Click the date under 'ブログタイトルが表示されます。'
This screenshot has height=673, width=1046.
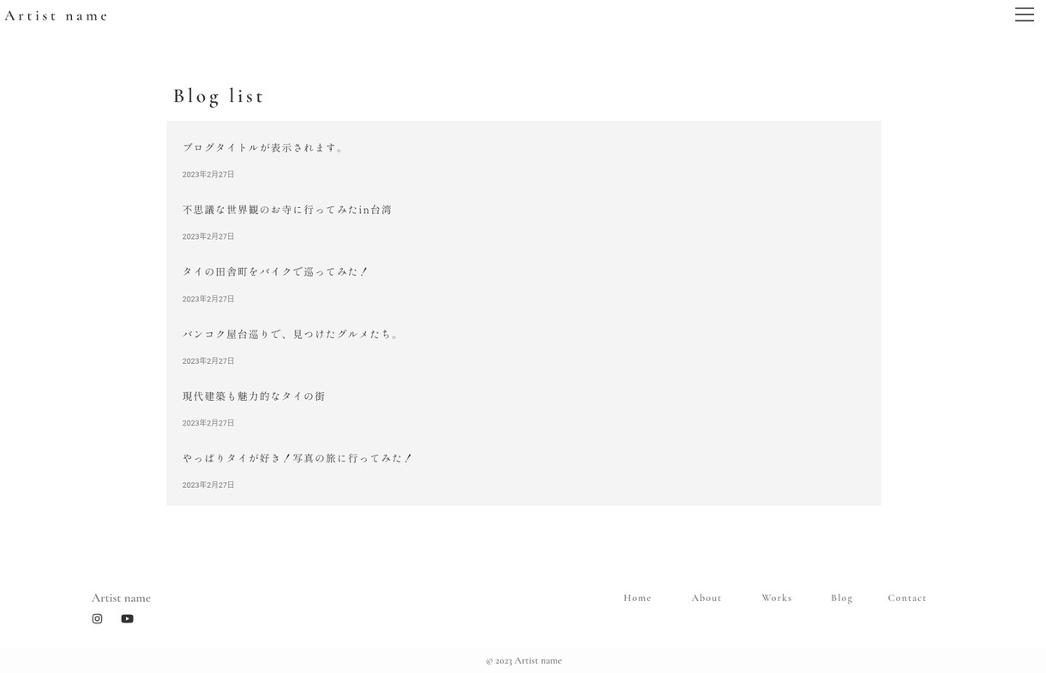[208, 175]
